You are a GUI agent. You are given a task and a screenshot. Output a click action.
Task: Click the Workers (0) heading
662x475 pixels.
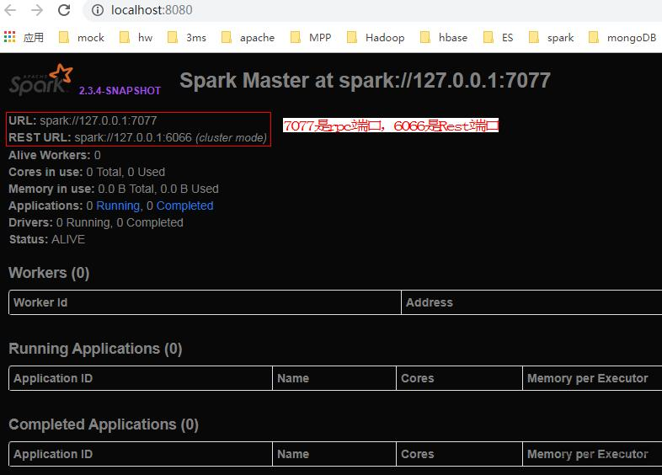click(x=49, y=273)
